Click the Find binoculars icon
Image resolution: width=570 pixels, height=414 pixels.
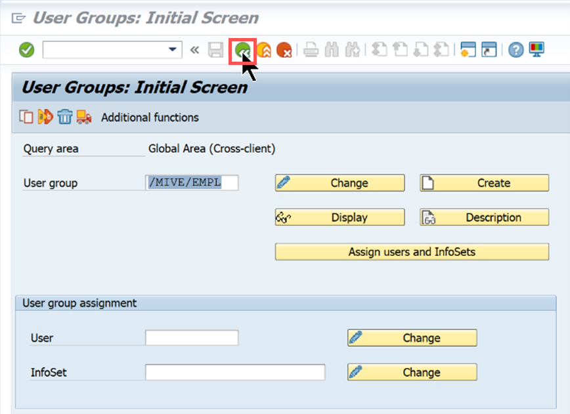332,50
